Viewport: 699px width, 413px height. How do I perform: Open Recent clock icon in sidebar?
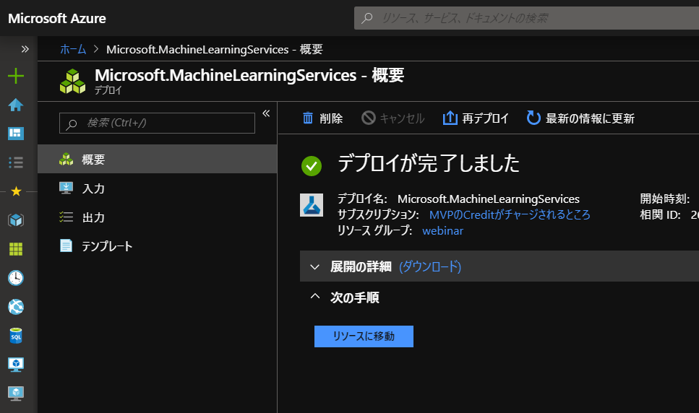16,278
